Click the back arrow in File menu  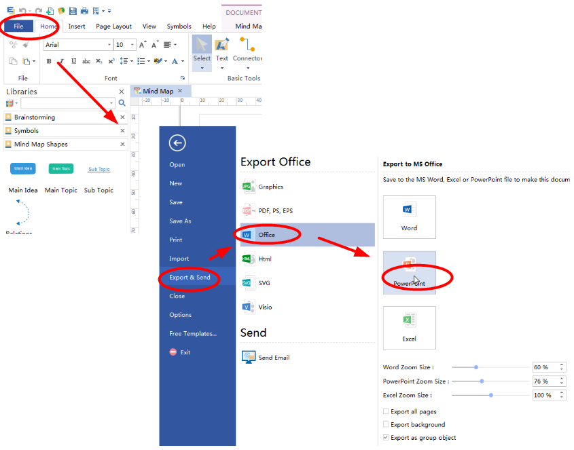pos(177,143)
